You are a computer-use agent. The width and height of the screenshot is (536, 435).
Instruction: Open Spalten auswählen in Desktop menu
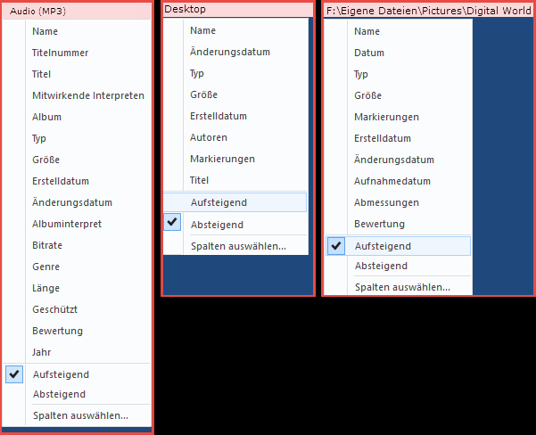coord(238,246)
